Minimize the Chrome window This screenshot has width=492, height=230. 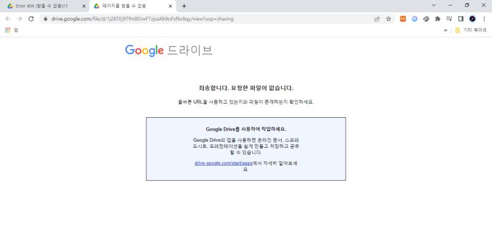point(450,6)
